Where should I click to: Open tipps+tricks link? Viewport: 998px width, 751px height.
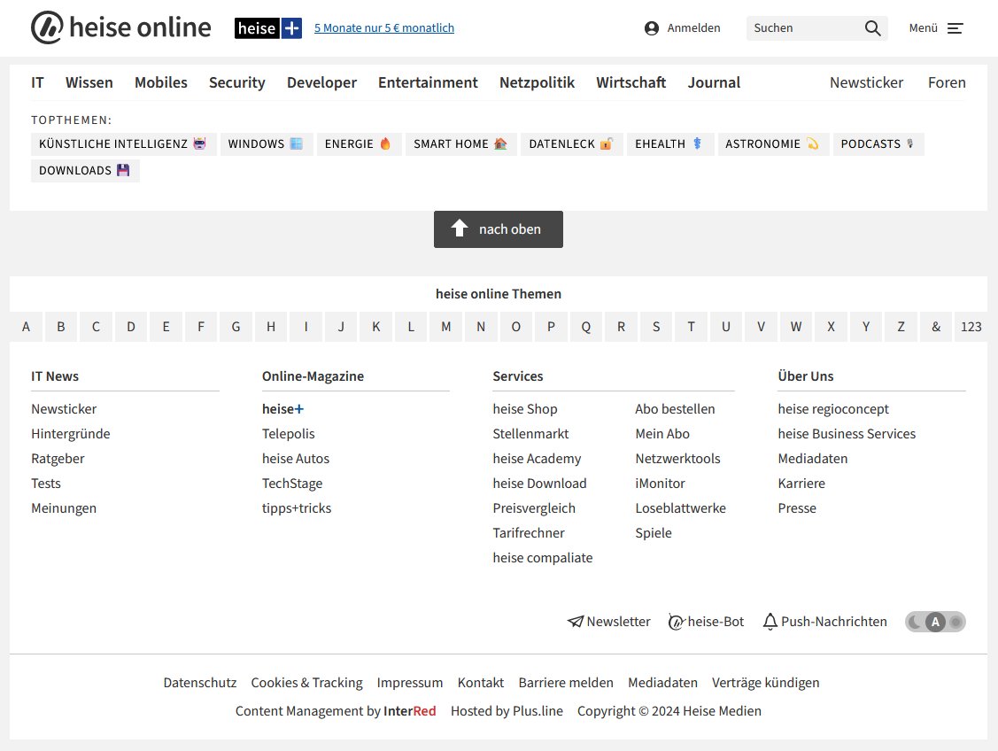[x=297, y=507]
